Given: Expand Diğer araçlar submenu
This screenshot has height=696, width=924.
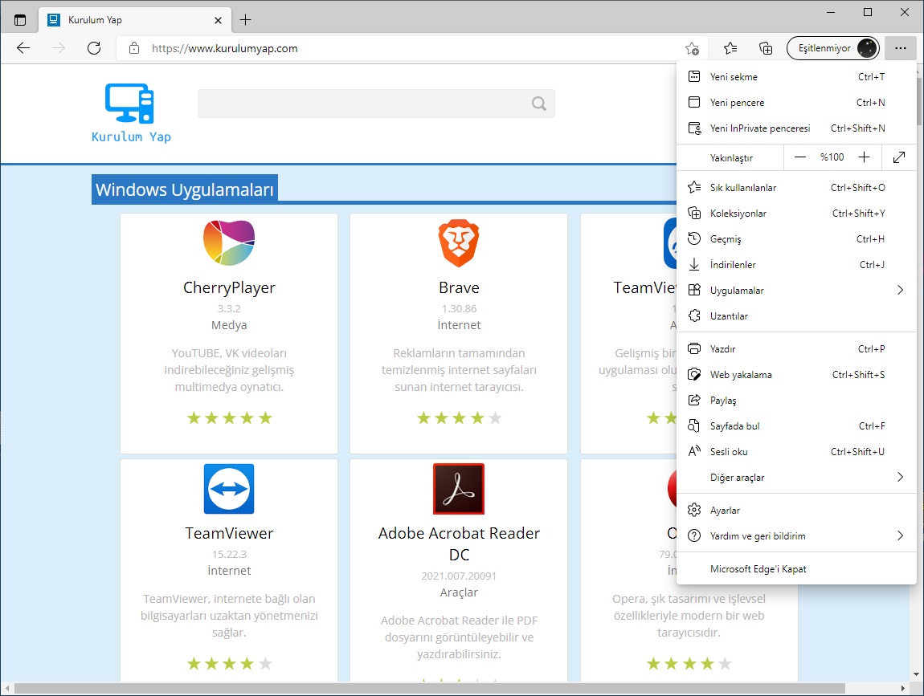Looking at the screenshot, I should click(796, 478).
